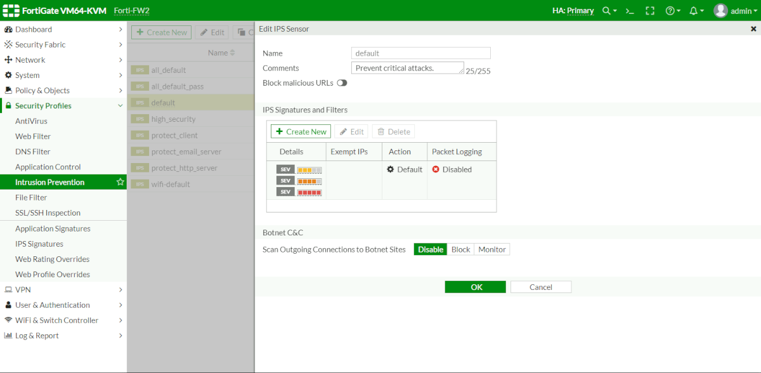Click Create New in signatures table
761x373 pixels.
(x=301, y=131)
